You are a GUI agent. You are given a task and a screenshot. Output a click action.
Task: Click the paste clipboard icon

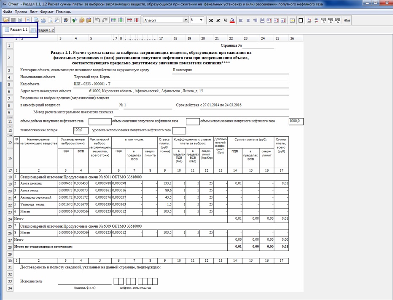coord(89,20)
